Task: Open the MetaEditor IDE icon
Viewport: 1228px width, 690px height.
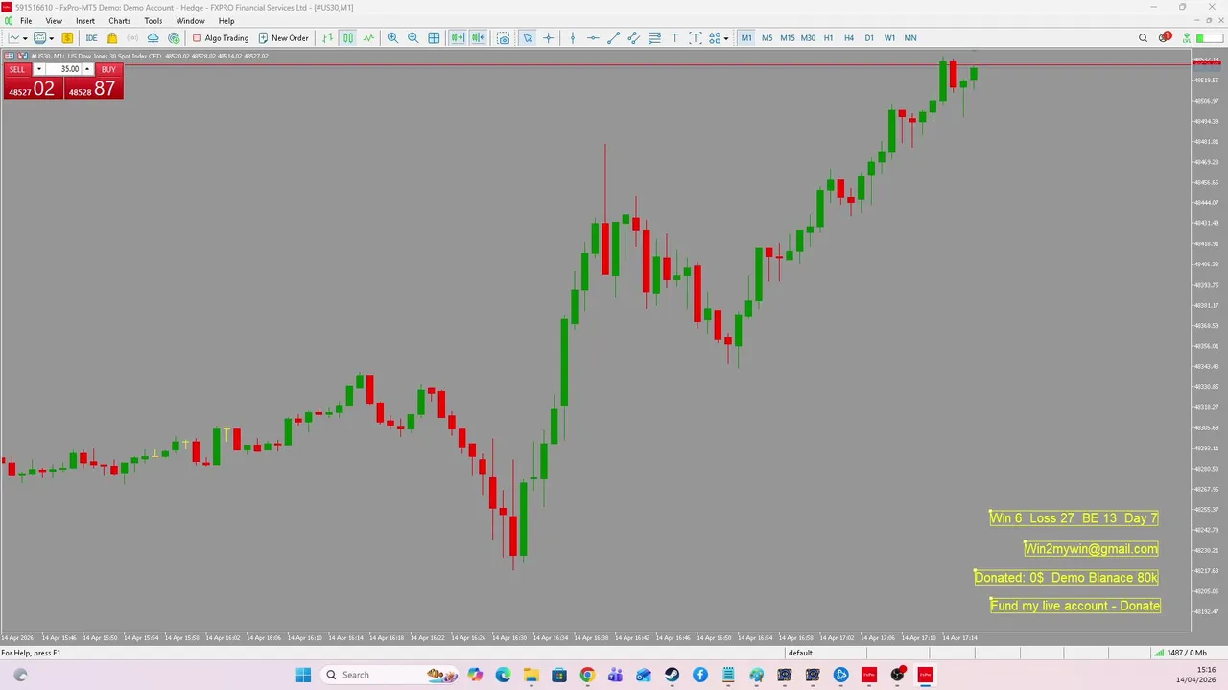Action: pyautogui.click(x=91, y=38)
